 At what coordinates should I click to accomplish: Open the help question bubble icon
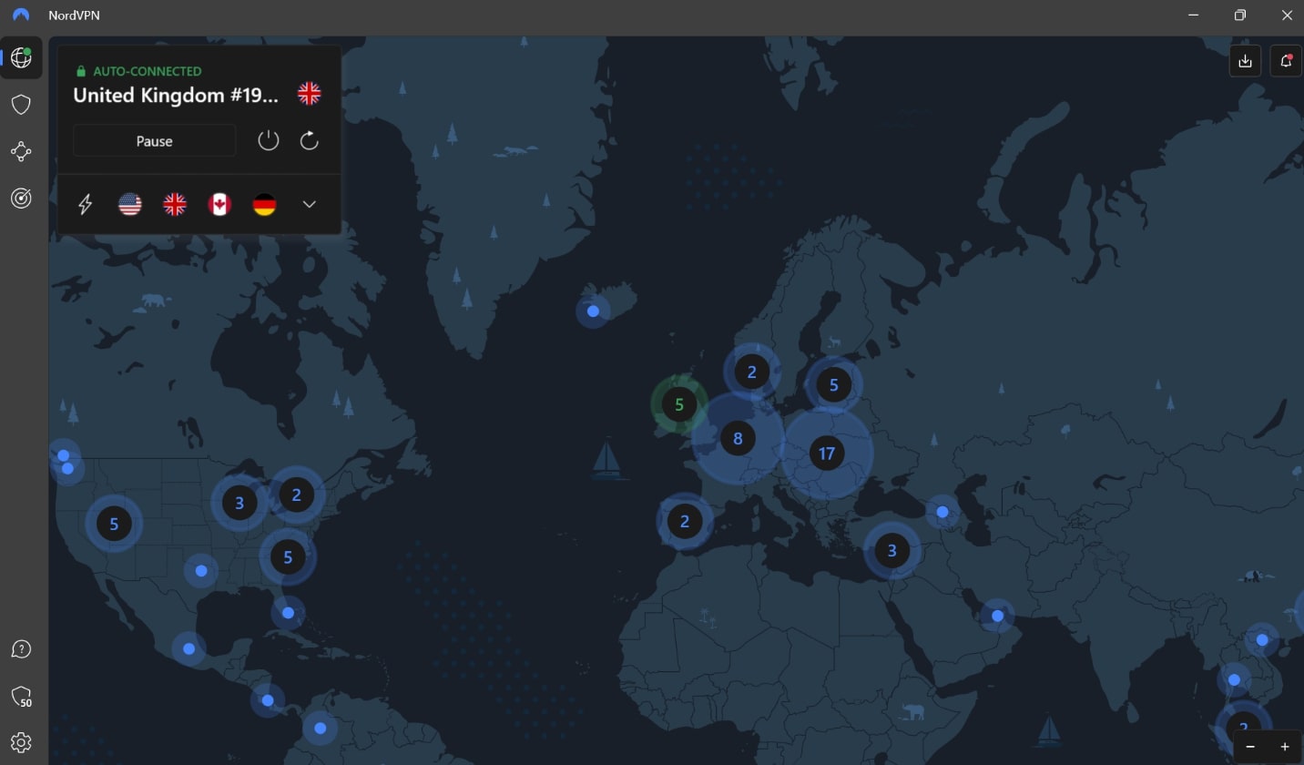21,649
